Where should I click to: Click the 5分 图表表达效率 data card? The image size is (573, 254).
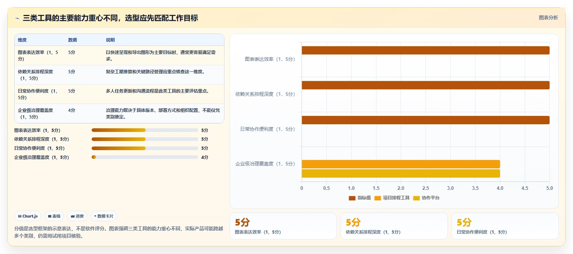[283, 226]
